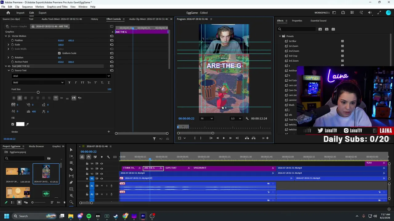Adjust project thumbnail zoom slider
The image size is (394, 221).
[x=32, y=202]
